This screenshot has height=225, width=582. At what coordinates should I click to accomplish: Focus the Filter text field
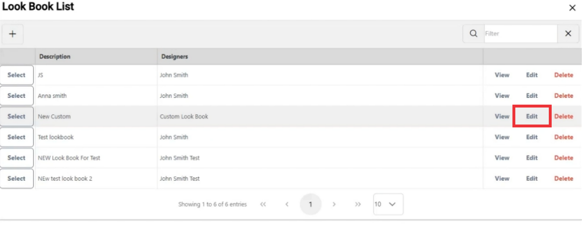pos(521,34)
